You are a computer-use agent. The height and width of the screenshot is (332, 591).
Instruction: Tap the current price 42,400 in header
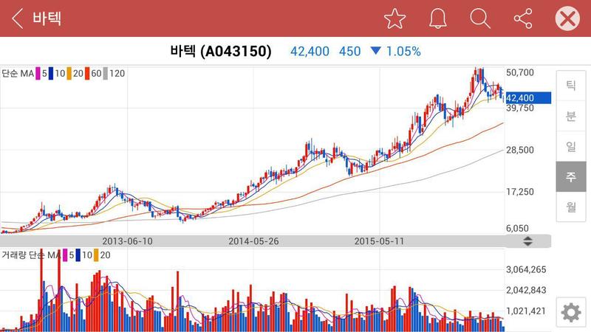(x=310, y=51)
